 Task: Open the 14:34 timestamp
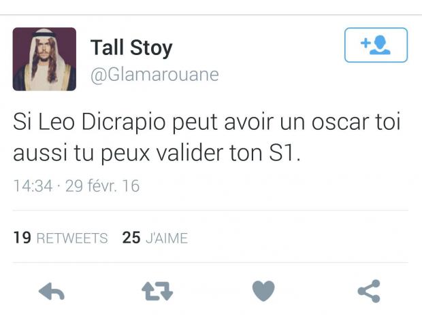tap(33, 186)
